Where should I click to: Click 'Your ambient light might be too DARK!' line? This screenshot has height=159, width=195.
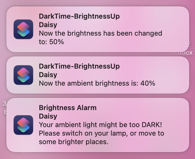pyautogui.click(x=100, y=125)
